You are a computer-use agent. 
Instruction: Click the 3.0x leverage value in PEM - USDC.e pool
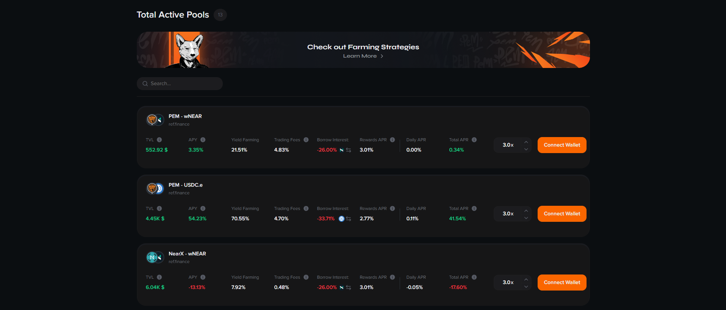click(508, 214)
